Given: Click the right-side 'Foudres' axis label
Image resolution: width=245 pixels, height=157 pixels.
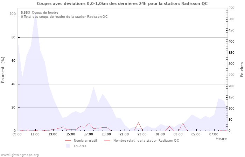Looking at the screenshot, I should point(242,70).
